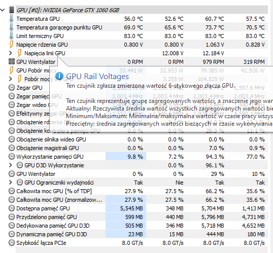Click thermometer icon next to Limit termiczny GPU
Viewport: 273px width, 253px height.
click(11, 35)
